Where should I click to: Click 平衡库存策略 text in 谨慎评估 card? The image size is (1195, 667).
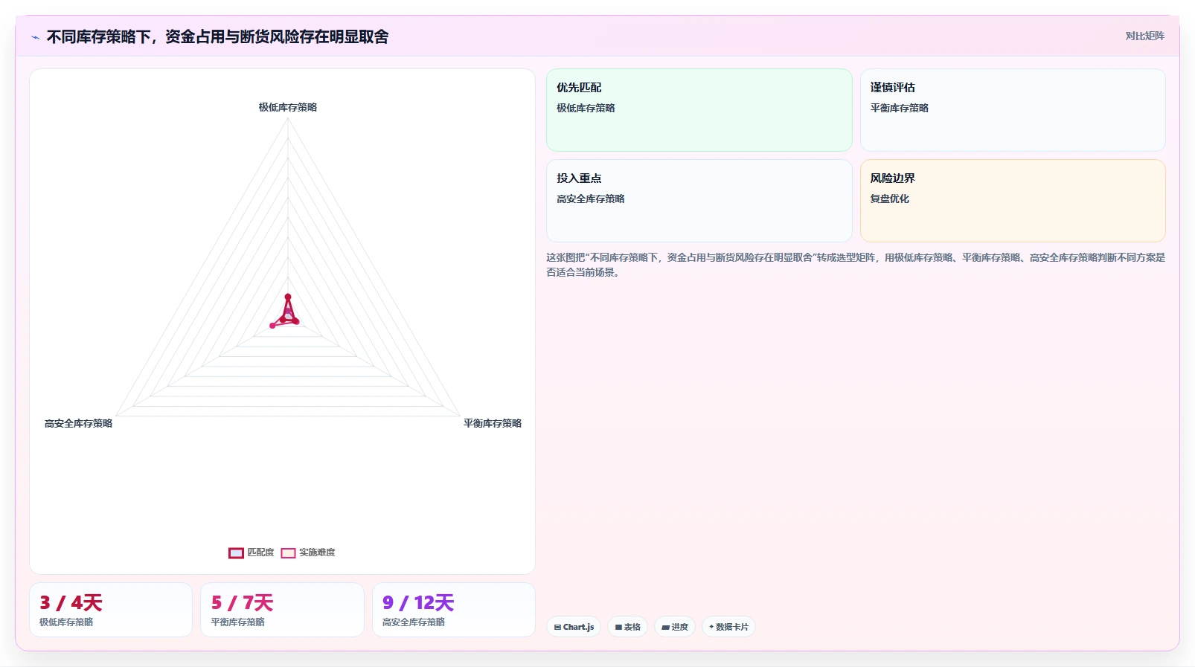click(900, 108)
